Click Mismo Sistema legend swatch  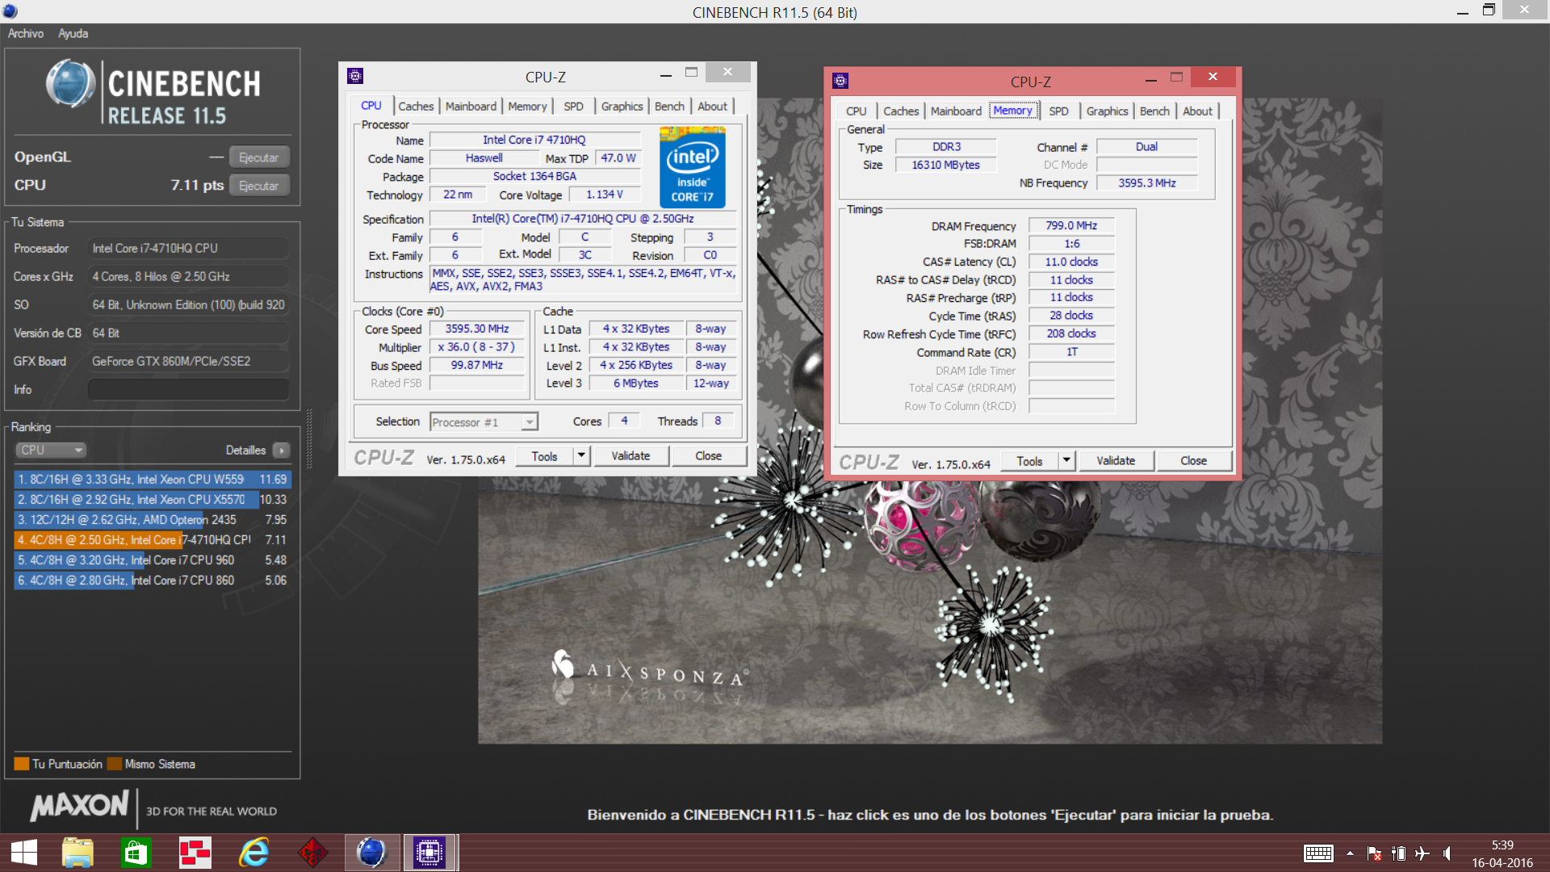click(115, 764)
